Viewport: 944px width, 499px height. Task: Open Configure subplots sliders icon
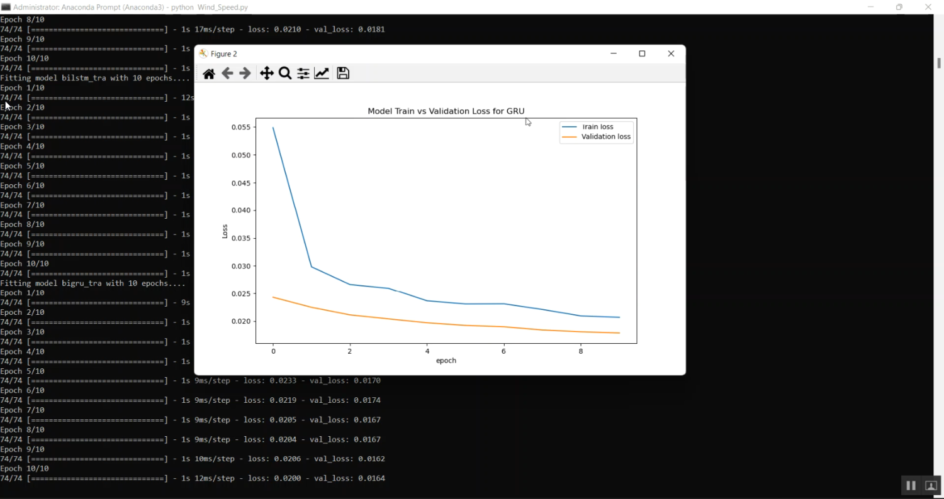click(303, 74)
